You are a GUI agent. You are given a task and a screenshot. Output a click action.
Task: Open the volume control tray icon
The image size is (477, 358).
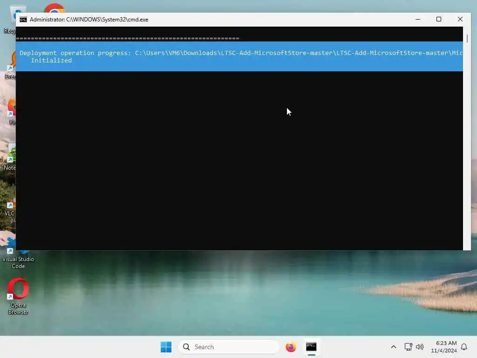coord(420,347)
